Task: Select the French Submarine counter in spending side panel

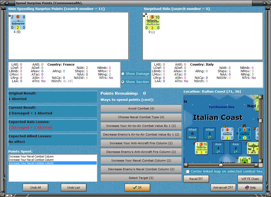Action: (x=18, y=22)
